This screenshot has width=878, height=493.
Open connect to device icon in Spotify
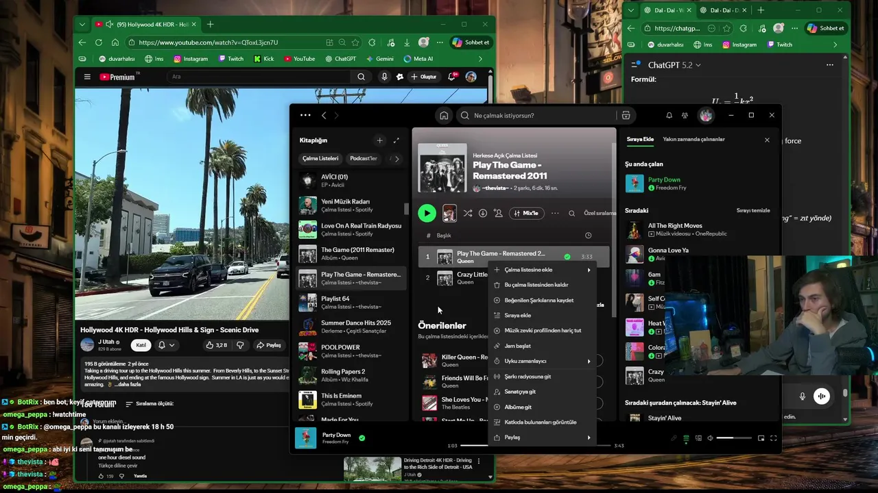tap(698, 438)
